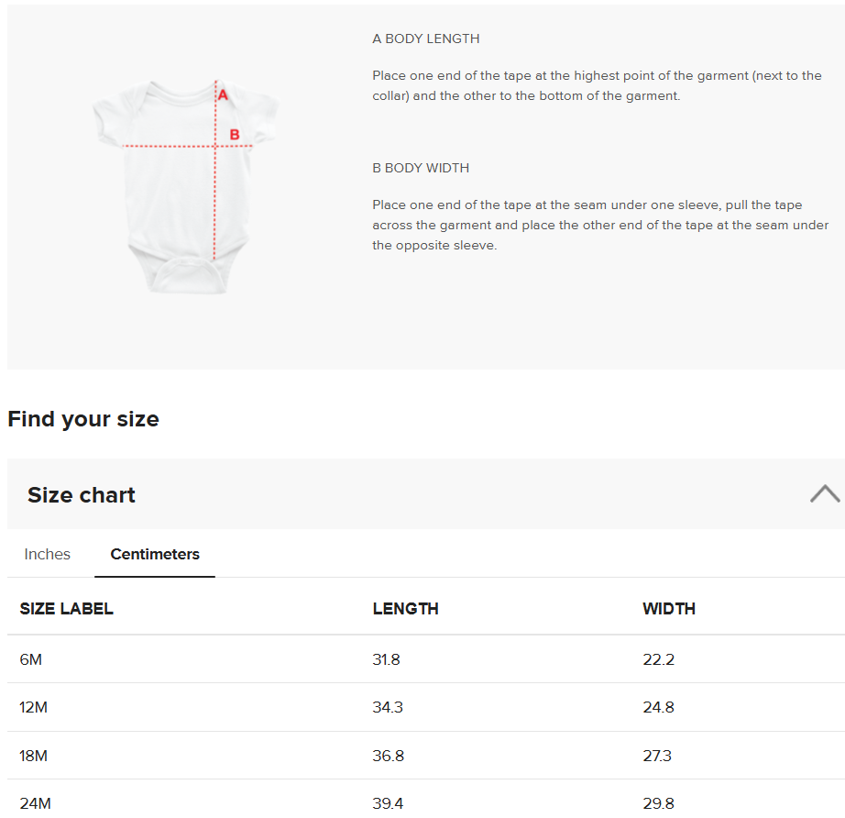Click the Size chart section title
Viewport: 845px width, 818px height.
point(82,495)
